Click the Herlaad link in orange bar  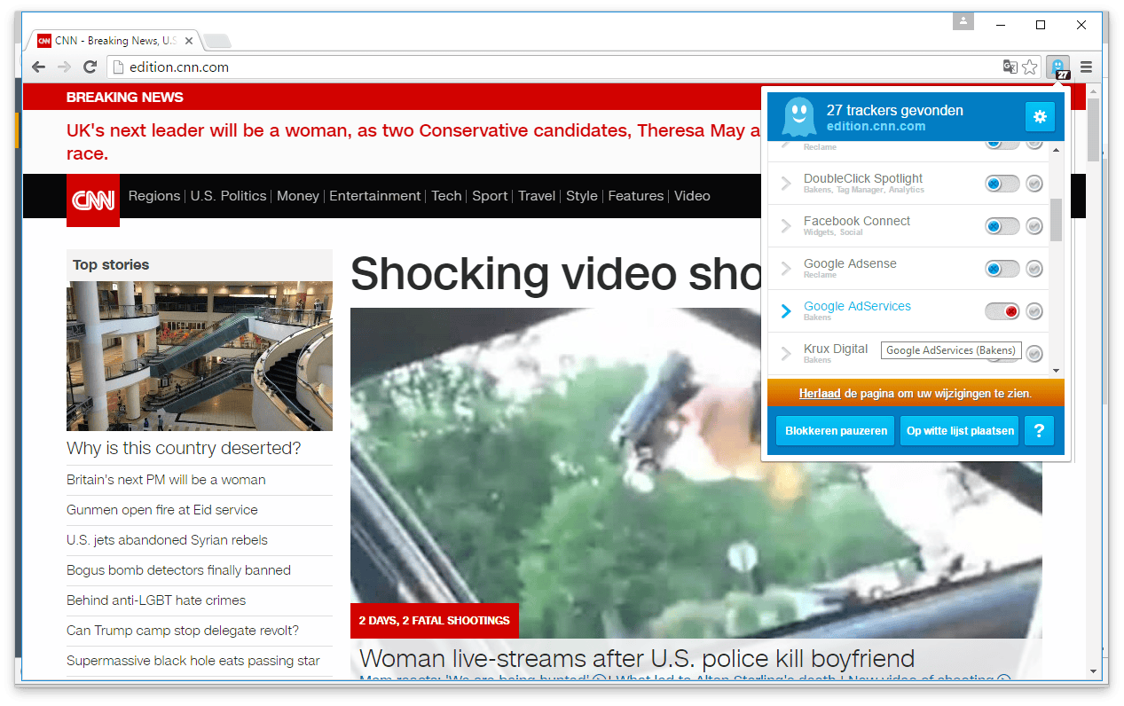820,393
